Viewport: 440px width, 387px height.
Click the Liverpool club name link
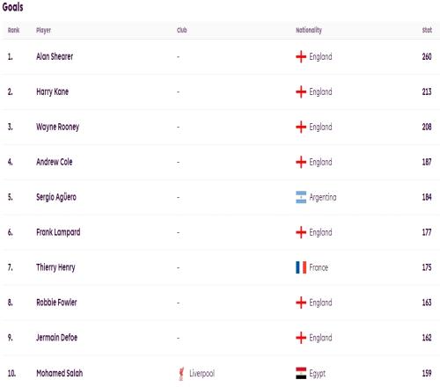coord(202,374)
